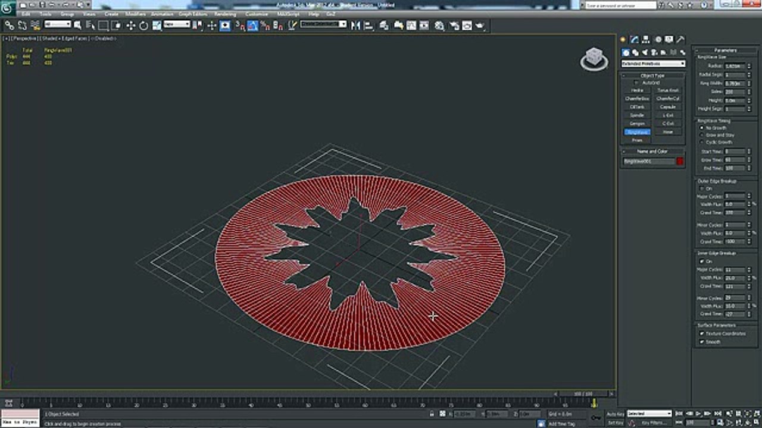Toggle the selection lock icon in status bar
762x428 pixels.
431,414
